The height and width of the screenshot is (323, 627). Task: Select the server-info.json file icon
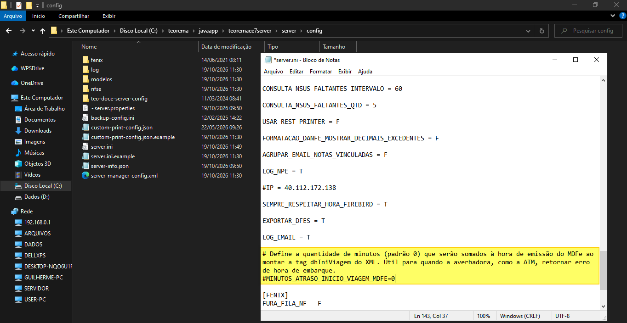85,166
